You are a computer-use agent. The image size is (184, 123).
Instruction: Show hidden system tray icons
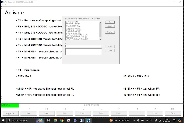click(x=134, y=120)
